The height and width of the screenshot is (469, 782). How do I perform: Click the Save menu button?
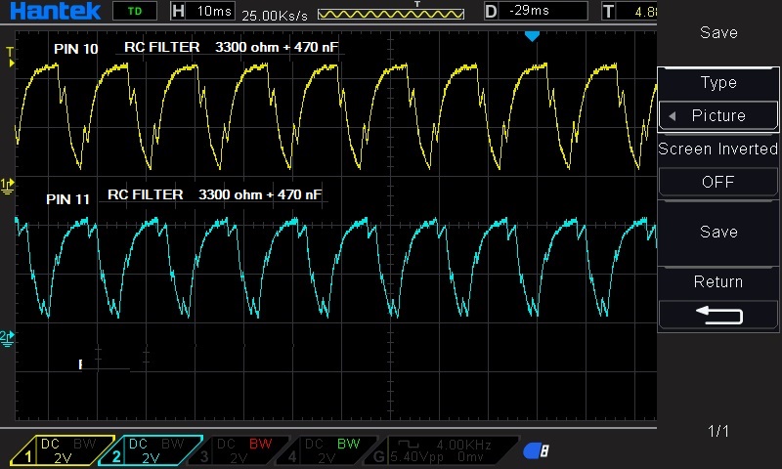pyautogui.click(x=718, y=232)
